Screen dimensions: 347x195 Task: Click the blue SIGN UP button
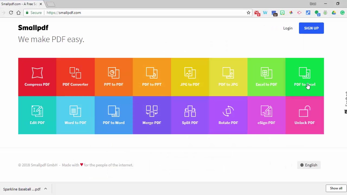click(311, 28)
